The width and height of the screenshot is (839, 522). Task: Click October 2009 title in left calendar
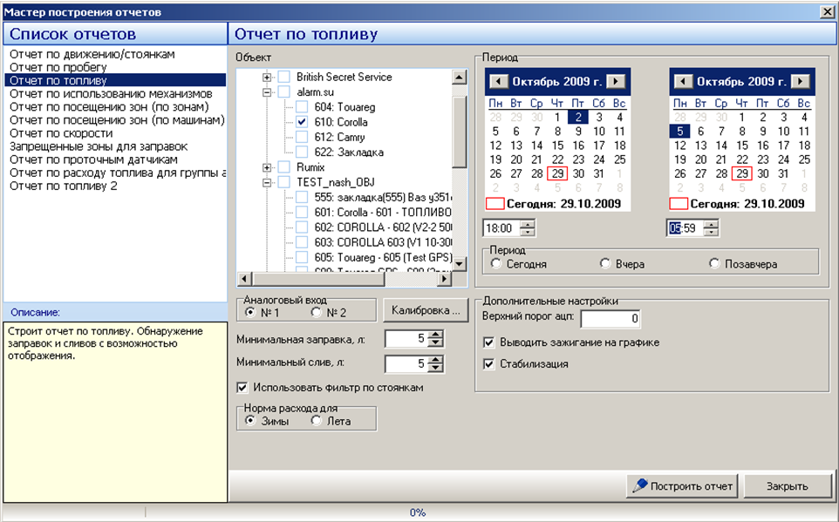(x=557, y=81)
